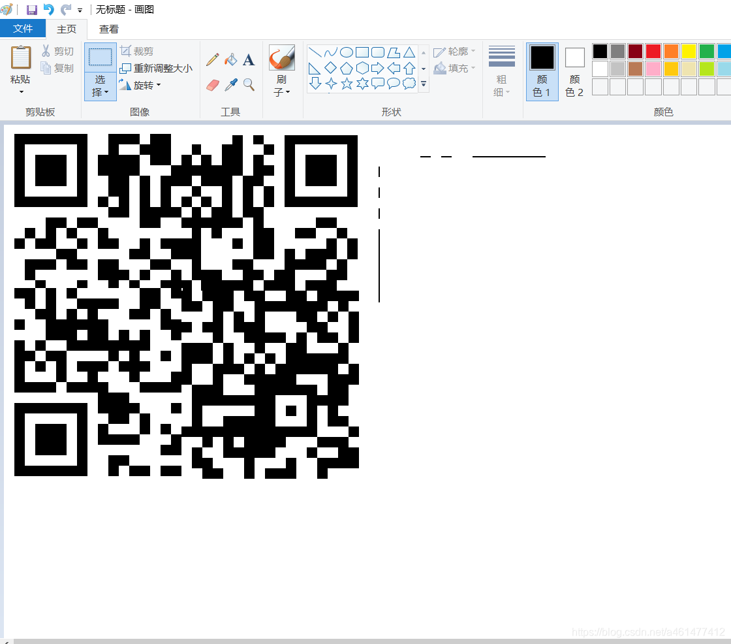Expand the 选择 dropdown options
The image size is (731, 644).
101,86
